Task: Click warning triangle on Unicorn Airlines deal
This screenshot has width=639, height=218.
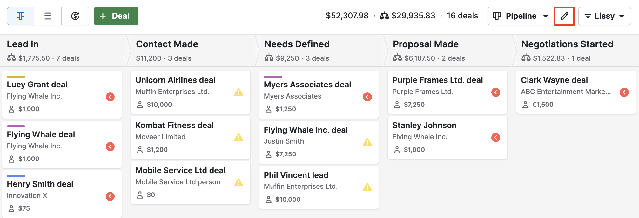Action: (x=239, y=92)
